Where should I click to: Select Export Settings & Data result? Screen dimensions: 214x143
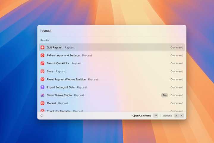point(61,87)
